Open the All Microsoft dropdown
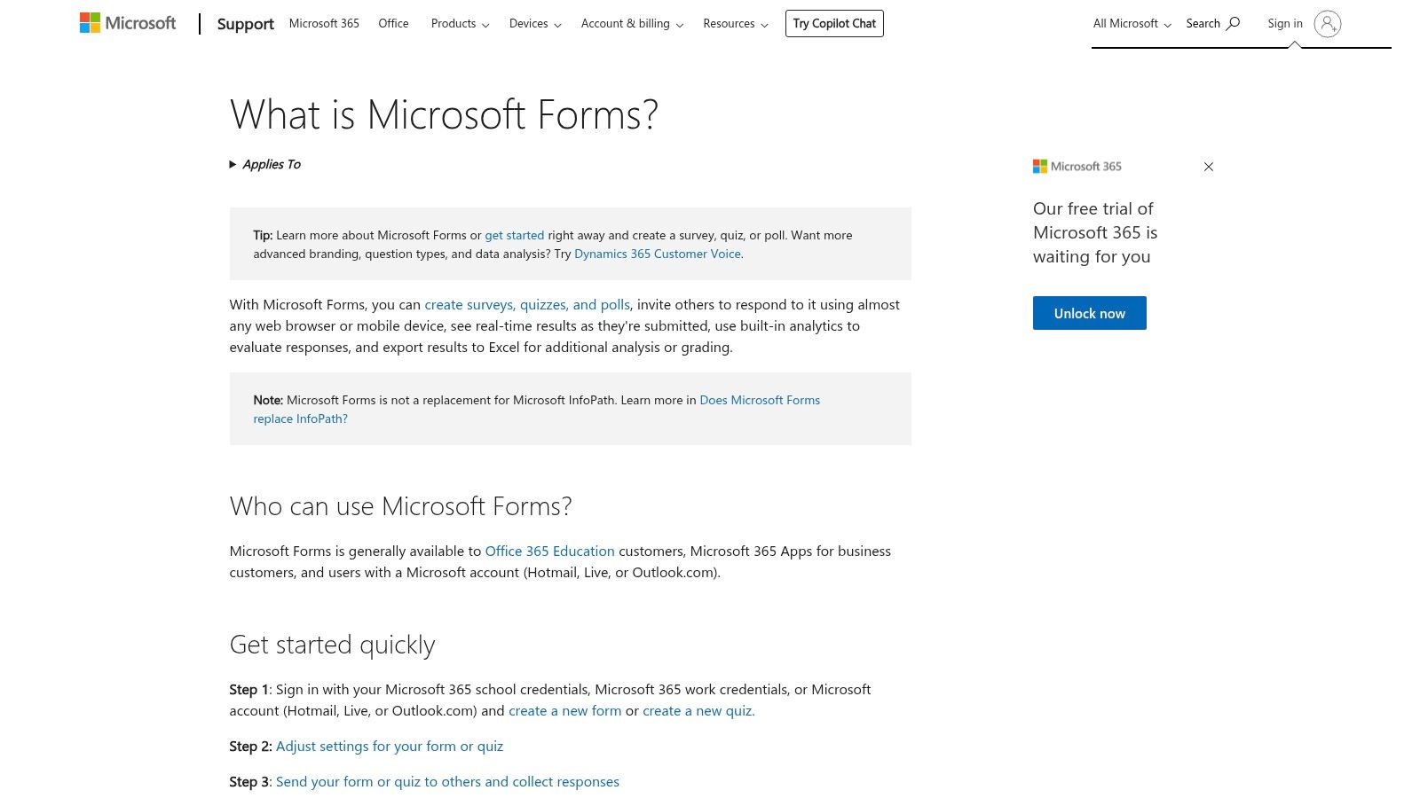The height and width of the screenshot is (798, 1420). point(1132,24)
